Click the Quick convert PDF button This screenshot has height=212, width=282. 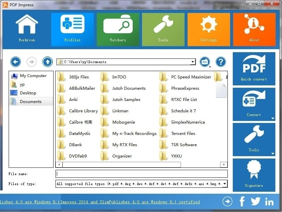pos(254,69)
